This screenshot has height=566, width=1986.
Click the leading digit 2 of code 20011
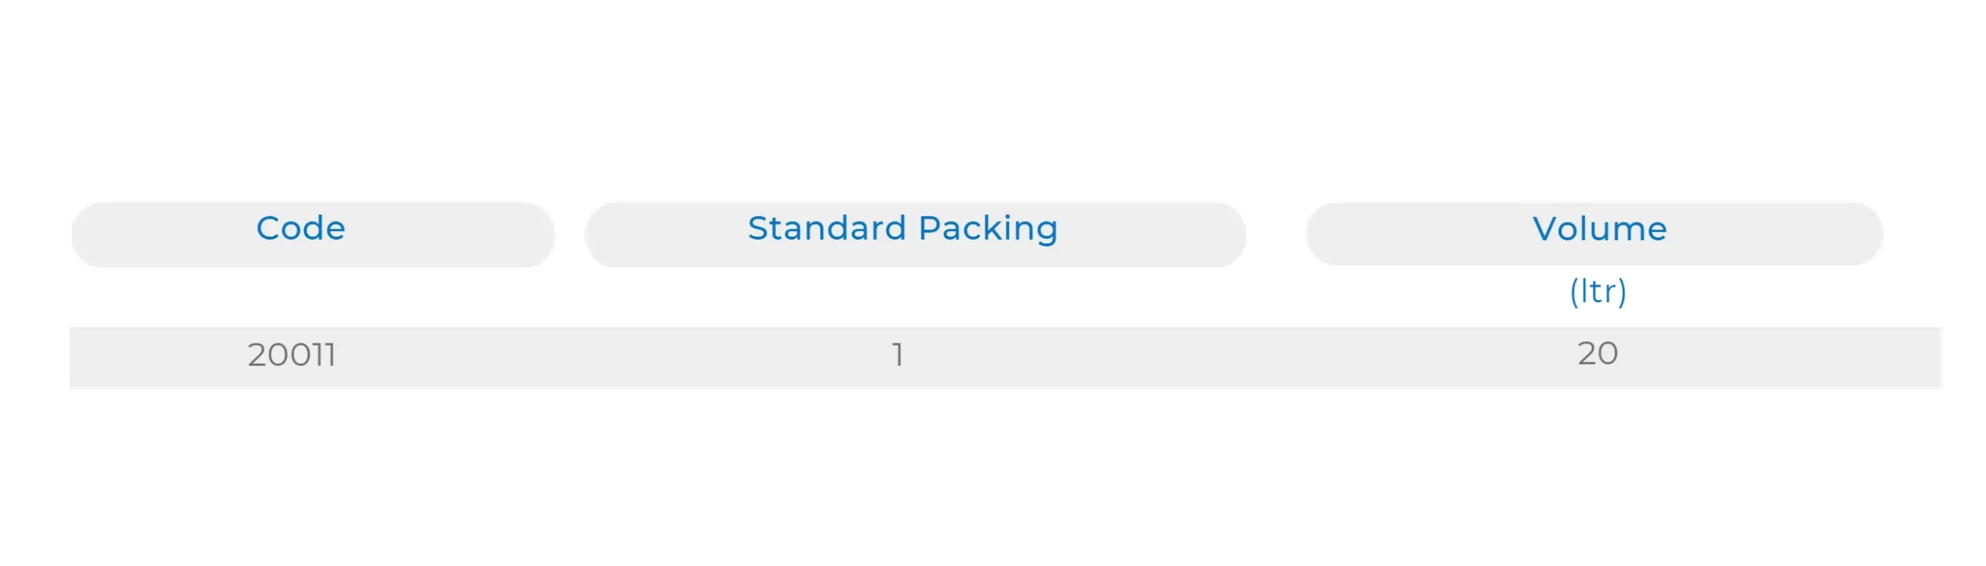[257, 355]
